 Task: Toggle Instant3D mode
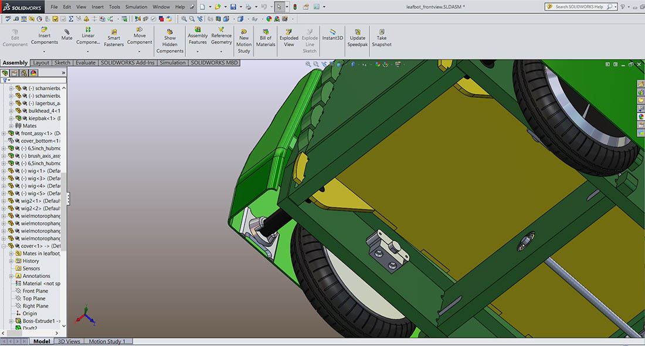332,35
